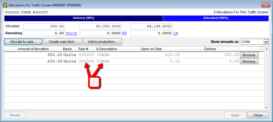The image size is (273, 122).
Task: Click the scroll up arrow of the list
Action: [x=266, y=49]
